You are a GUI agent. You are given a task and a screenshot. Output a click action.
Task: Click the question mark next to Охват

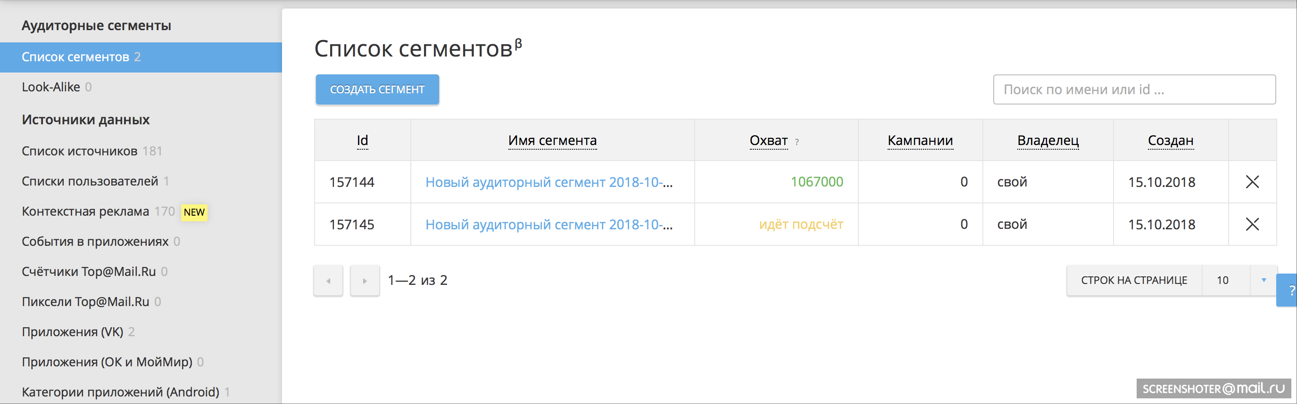click(797, 142)
